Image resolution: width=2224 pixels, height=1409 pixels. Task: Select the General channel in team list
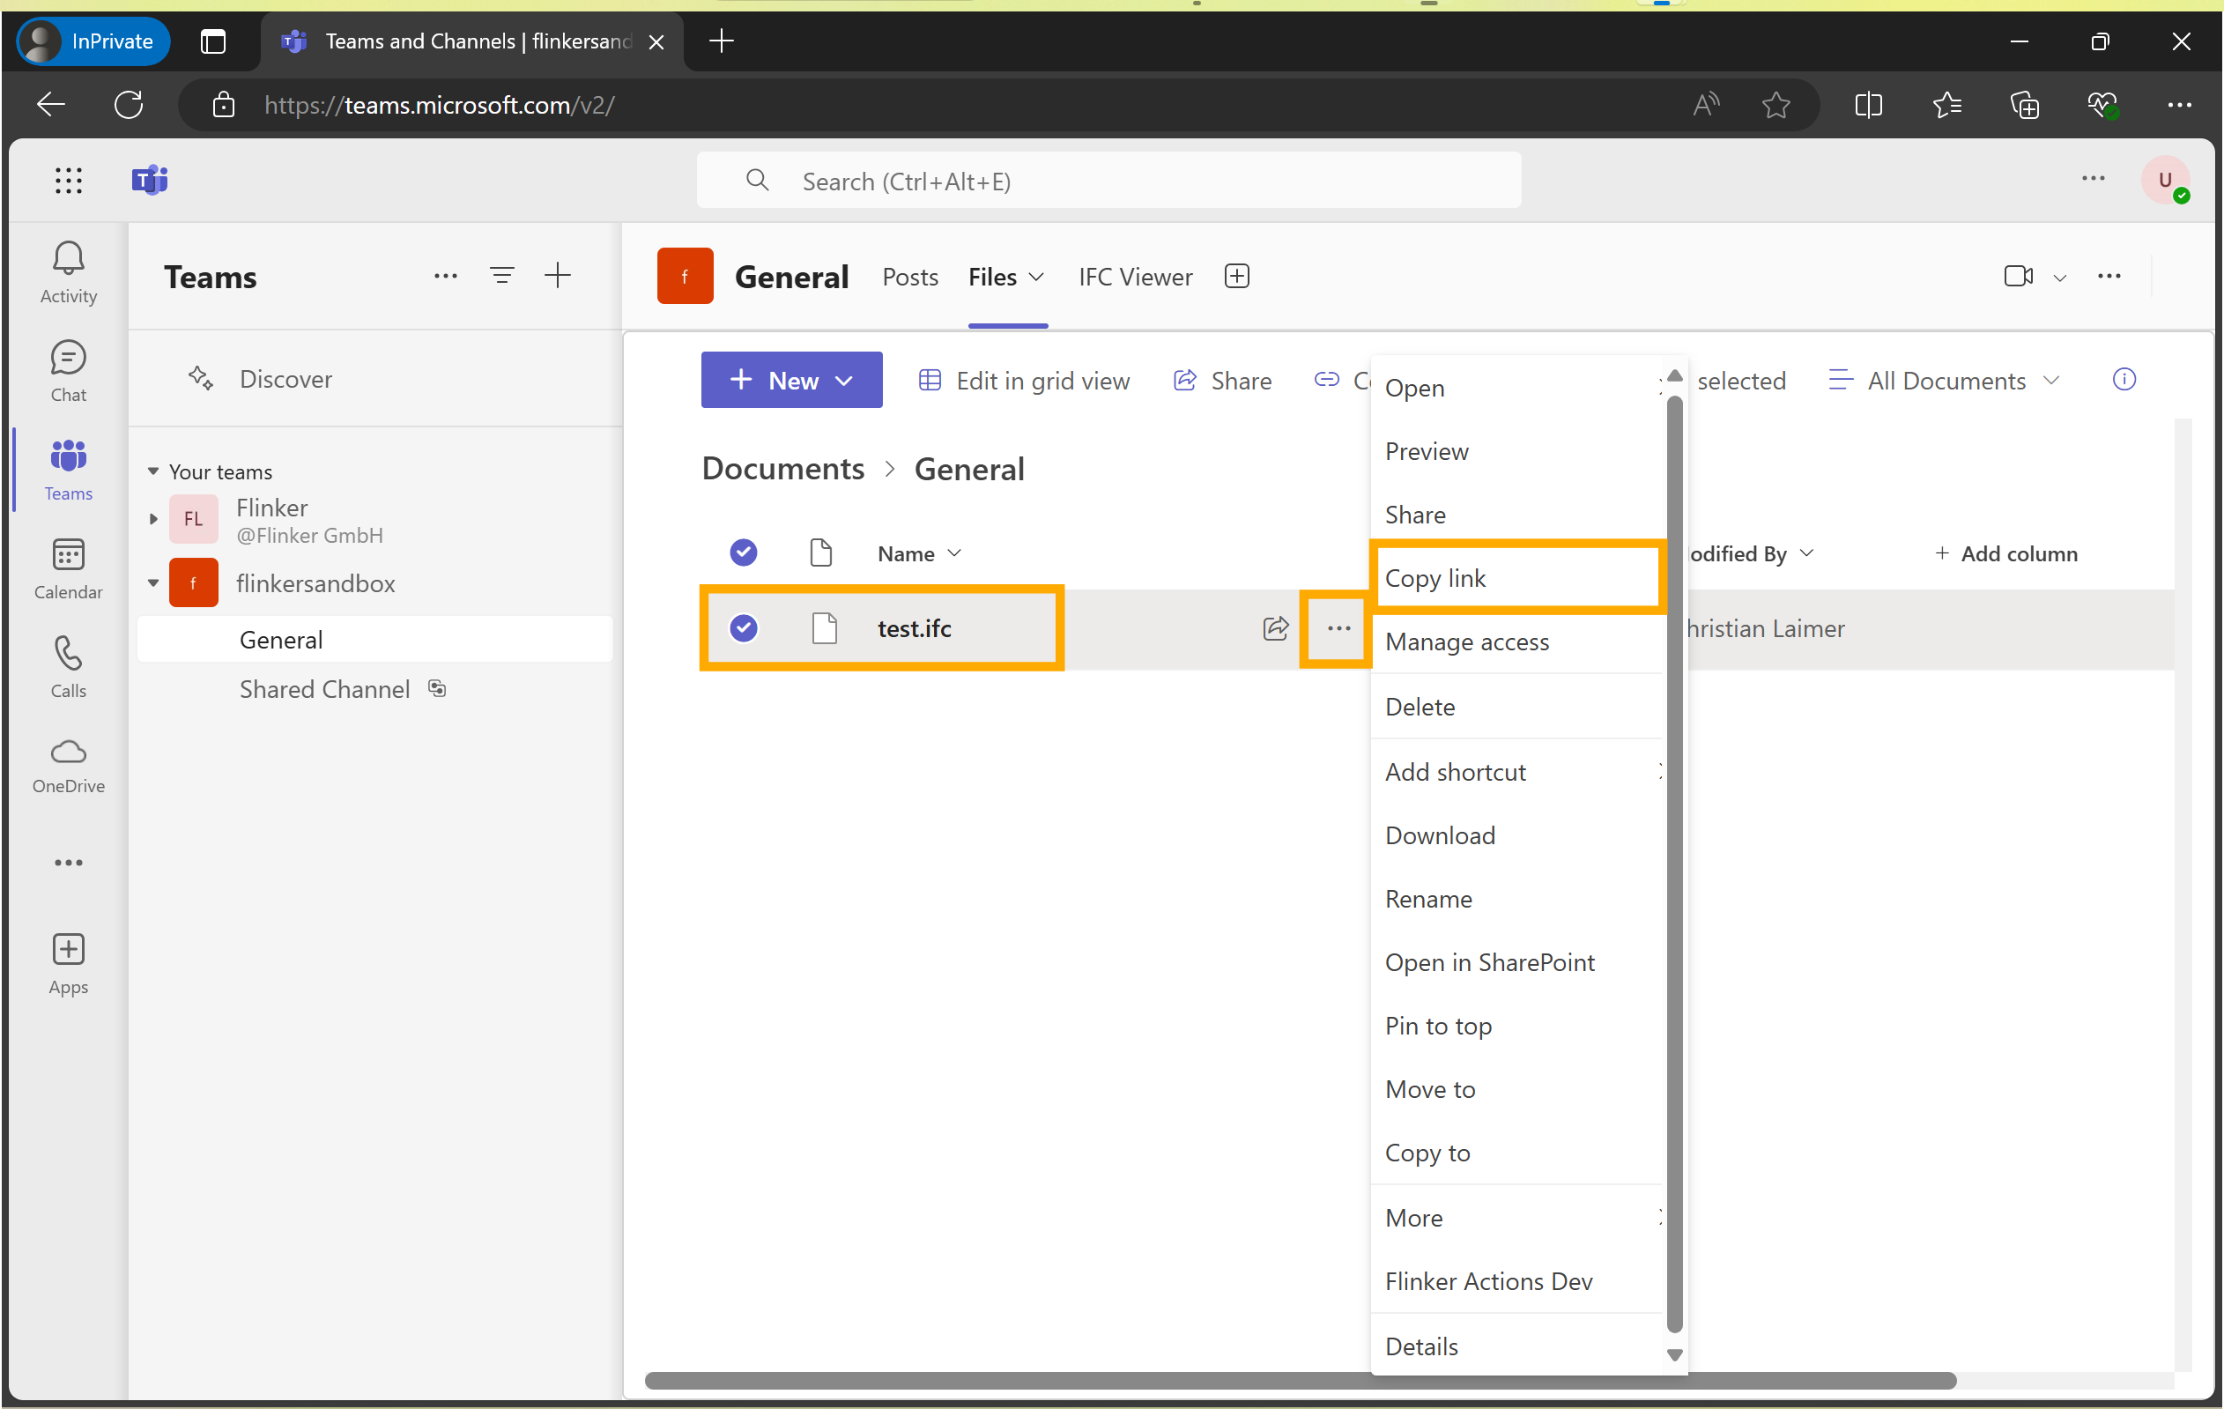coord(375,640)
